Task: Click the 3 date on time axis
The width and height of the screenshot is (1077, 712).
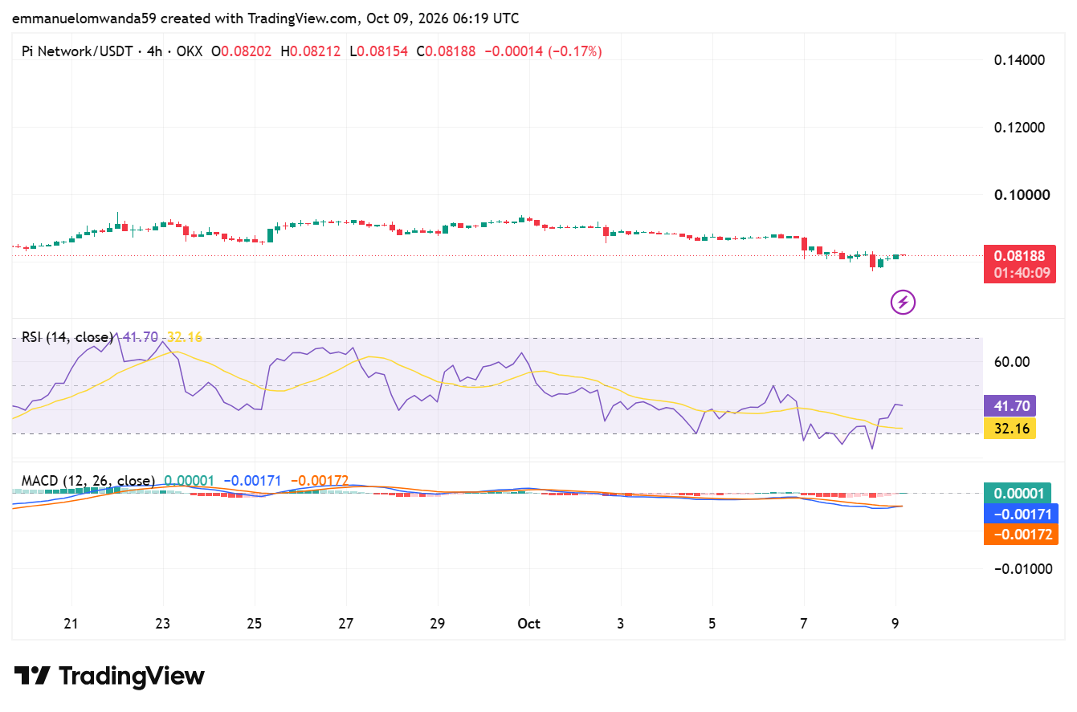Action: pos(621,624)
